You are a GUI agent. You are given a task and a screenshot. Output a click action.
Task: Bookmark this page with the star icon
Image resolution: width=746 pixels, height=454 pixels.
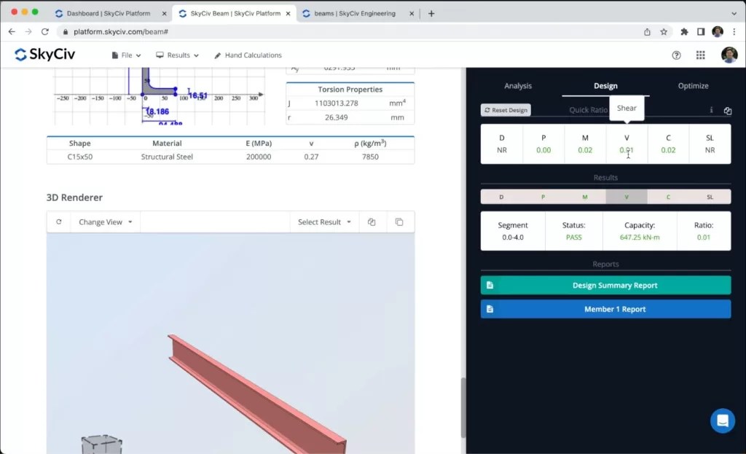pyautogui.click(x=664, y=32)
